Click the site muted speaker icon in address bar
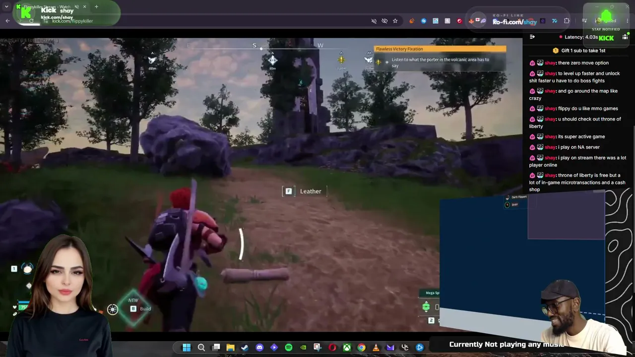Viewport: 635px width, 357px height. 374,21
